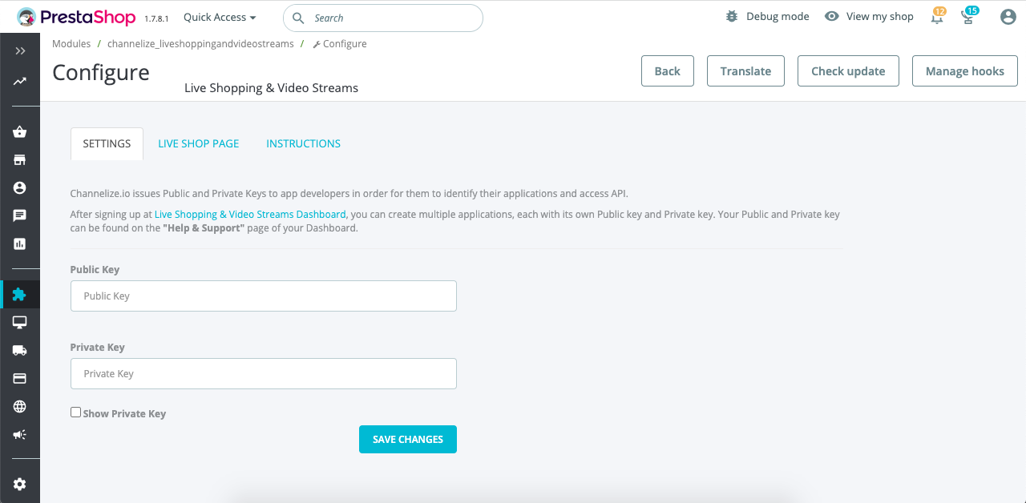Open the user profile avatar icon
Image resolution: width=1026 pixels, height=503 pixels.
1008,17
